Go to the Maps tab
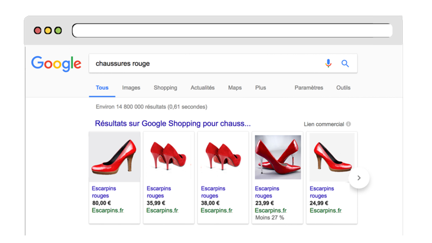Image resolution: width=432 pixels, height=243 pixels. click(x=235, y=87)
